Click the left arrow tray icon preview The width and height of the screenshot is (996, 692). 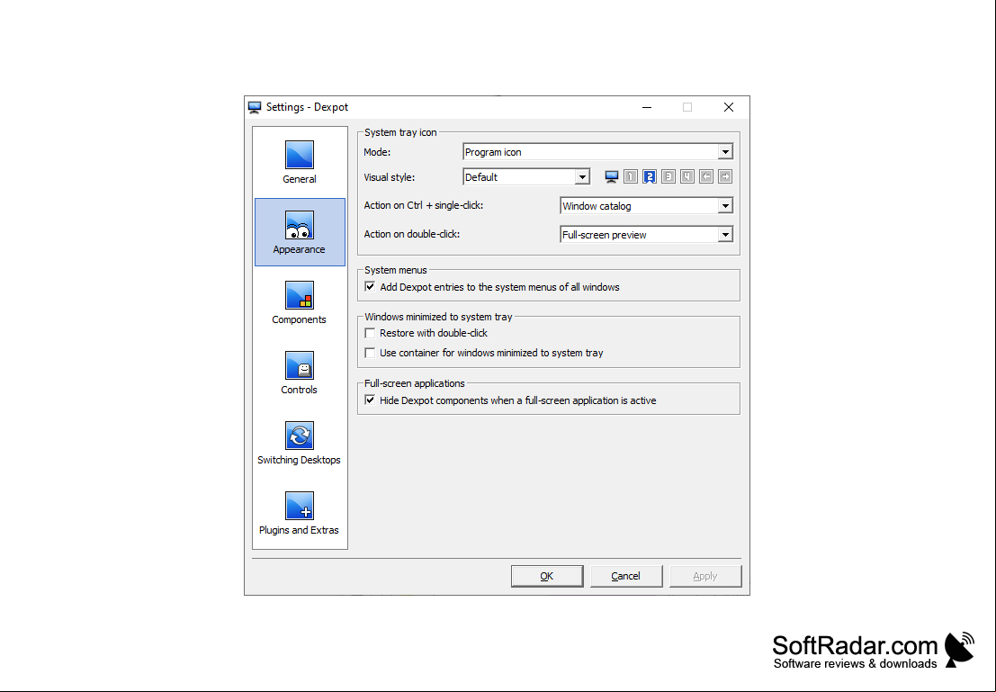click(x=706, y=176)
